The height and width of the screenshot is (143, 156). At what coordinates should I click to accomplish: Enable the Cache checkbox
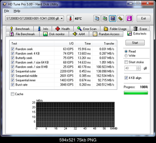[12, 94]
